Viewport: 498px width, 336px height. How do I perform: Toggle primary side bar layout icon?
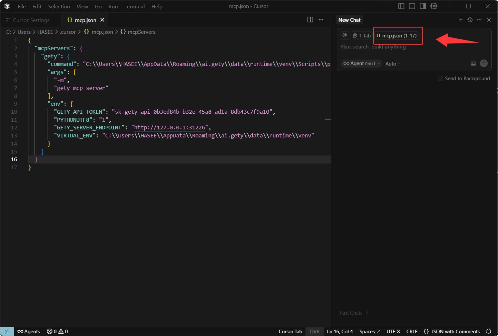[x=401, y=6]
